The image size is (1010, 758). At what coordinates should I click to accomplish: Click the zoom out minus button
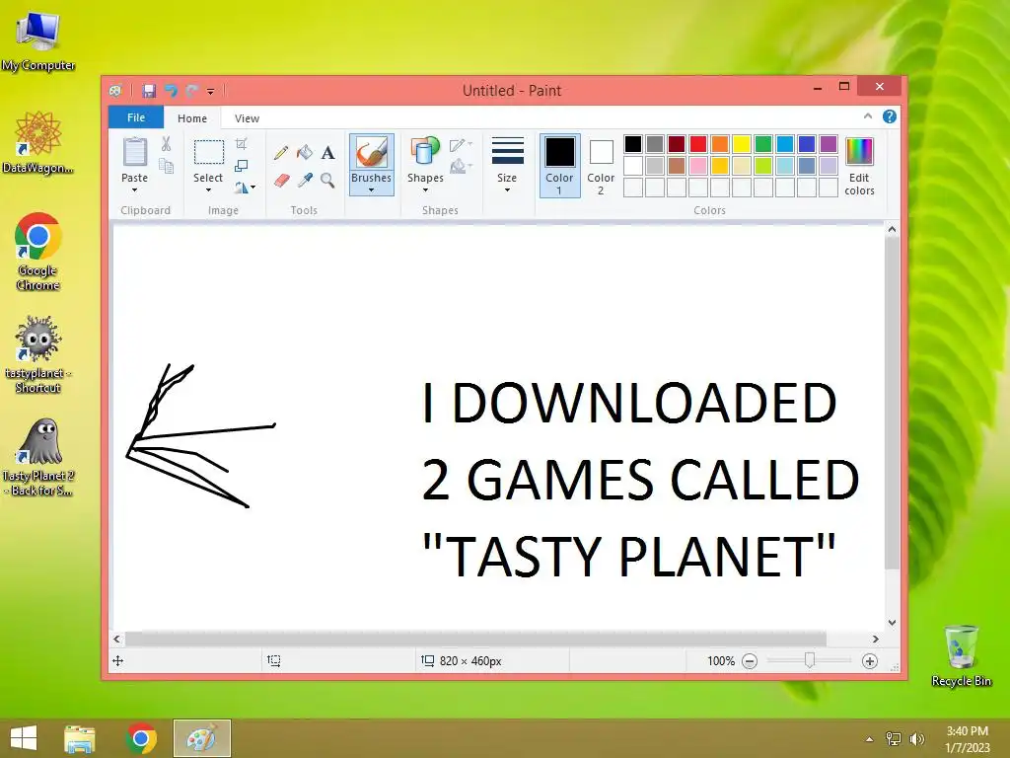click(x=750, y=660)
